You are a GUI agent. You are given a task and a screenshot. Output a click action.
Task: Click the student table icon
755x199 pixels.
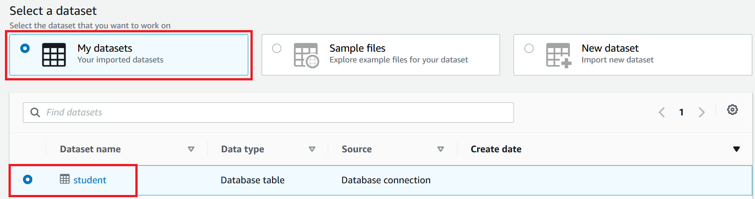65,179
